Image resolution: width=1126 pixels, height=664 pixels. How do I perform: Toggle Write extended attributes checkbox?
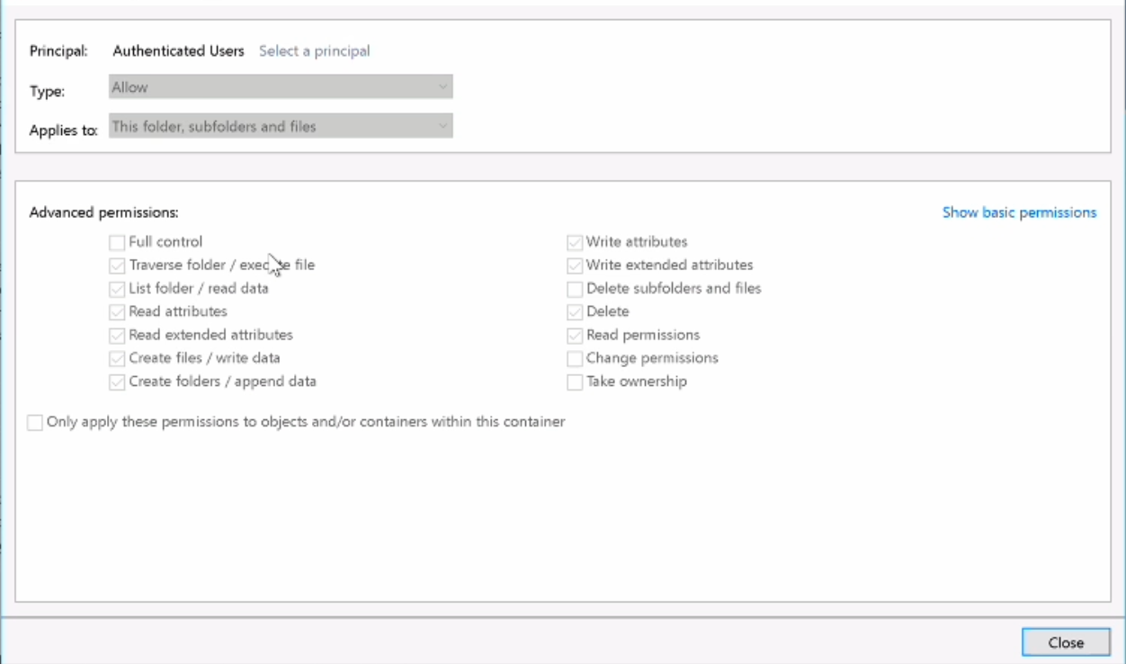coord(575,266)
